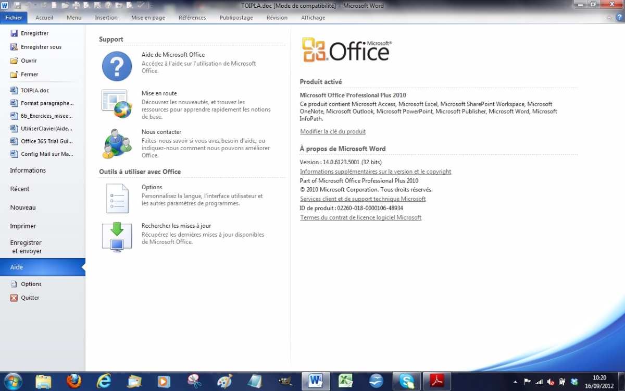Click the Aide de Microsoft Office question-mark icon

[117, 66]
